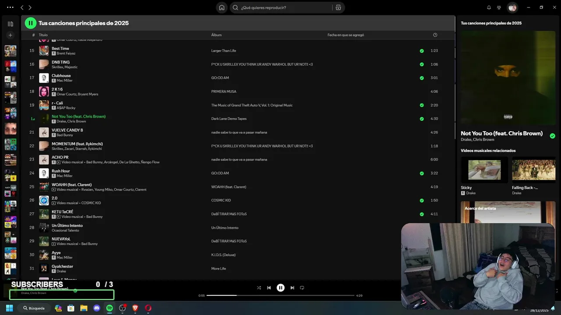The height and width of the screenshot is (315, 561).
Task: Pause the playlist with the green button
Action: 30,23
